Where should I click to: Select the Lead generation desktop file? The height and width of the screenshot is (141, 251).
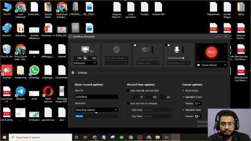(131, 10)
